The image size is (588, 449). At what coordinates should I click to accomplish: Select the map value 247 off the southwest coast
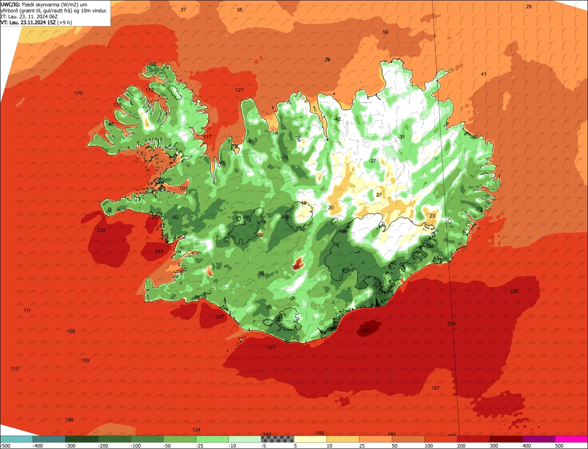tap(220, 317)
